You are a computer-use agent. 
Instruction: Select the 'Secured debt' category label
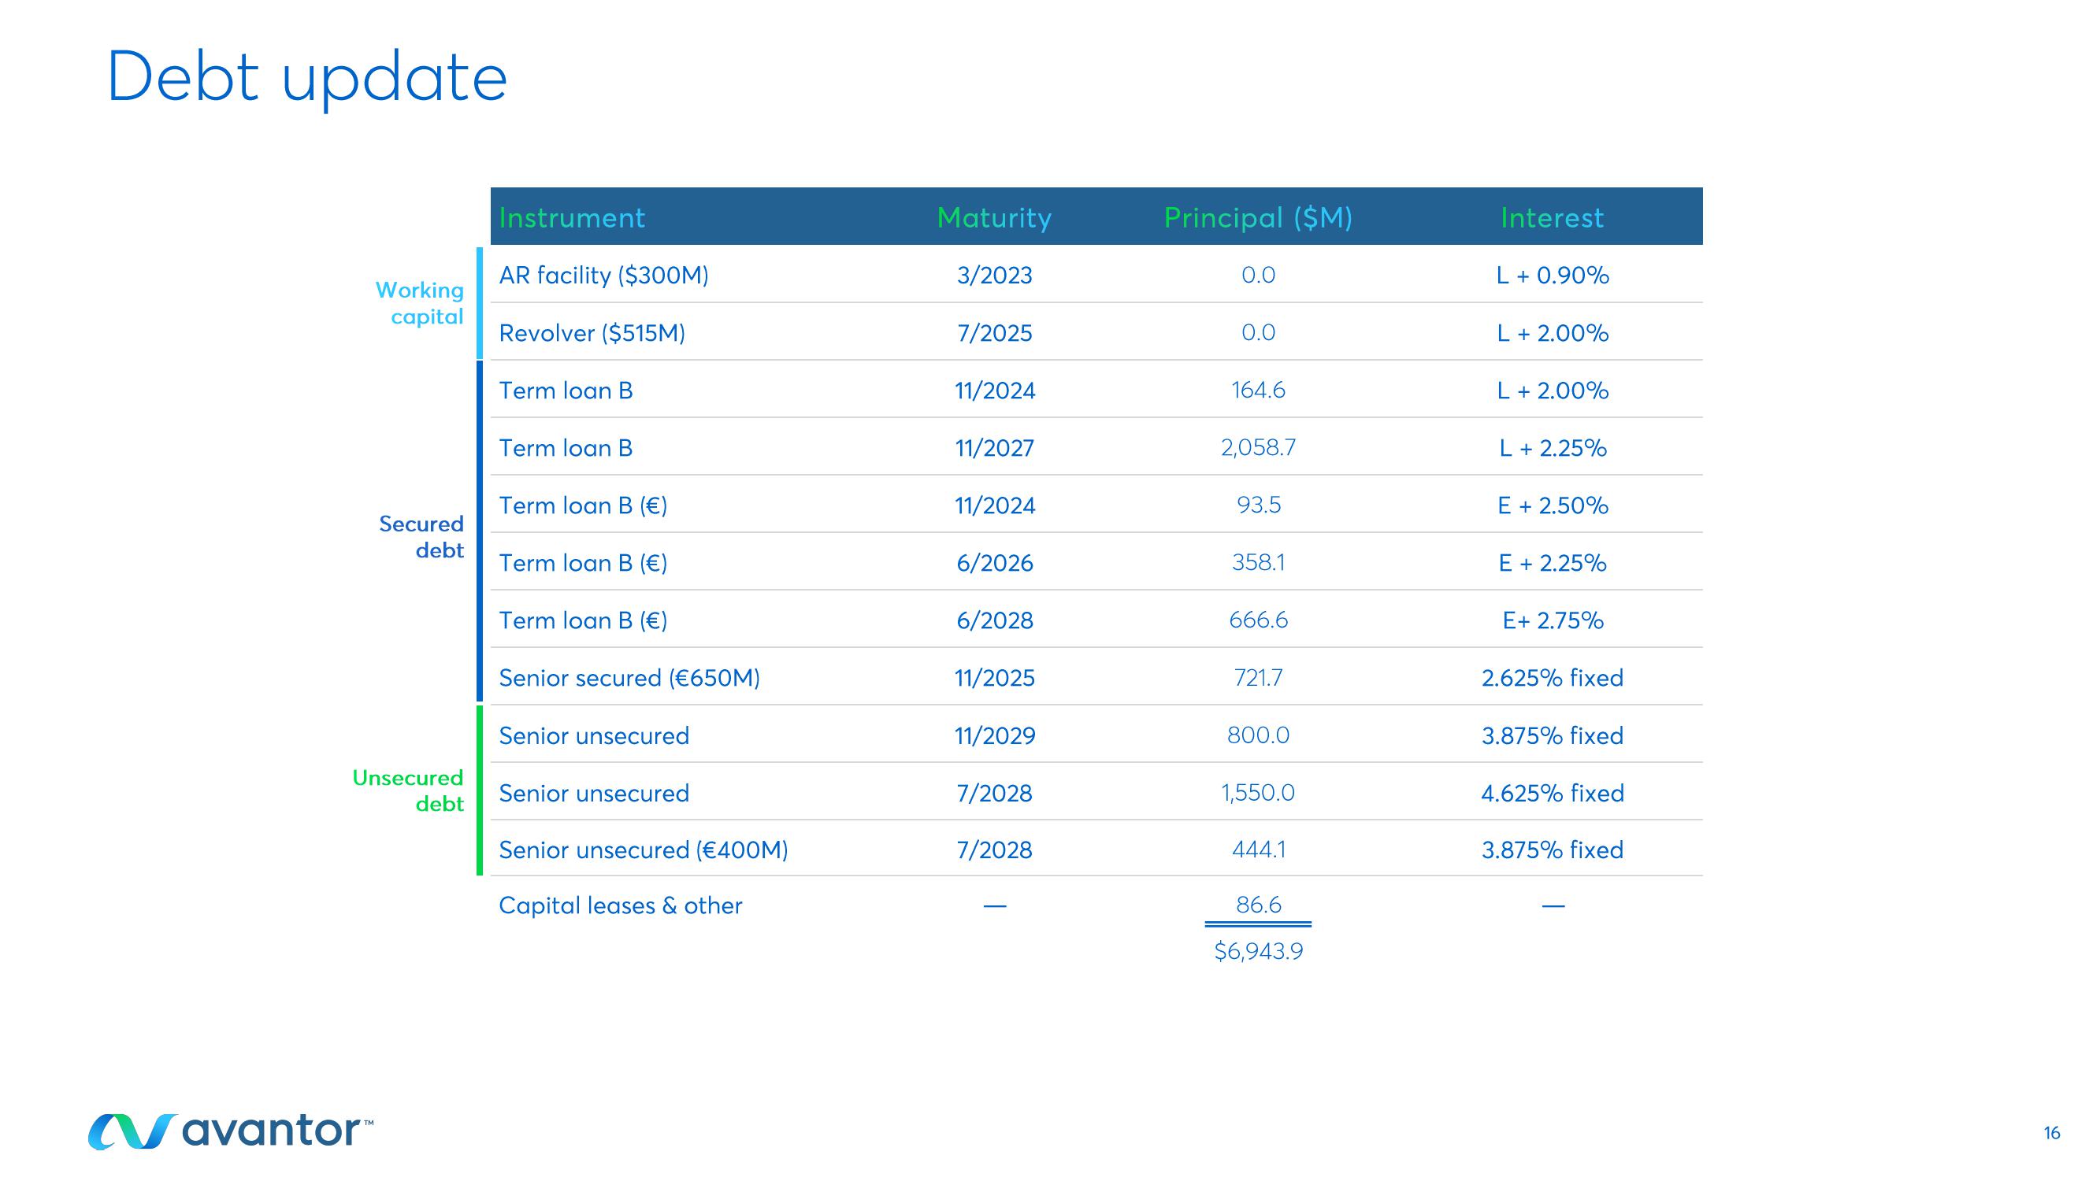pos(421,536)
